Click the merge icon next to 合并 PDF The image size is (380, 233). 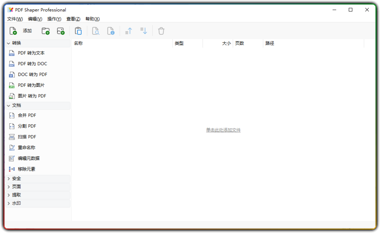12,116
